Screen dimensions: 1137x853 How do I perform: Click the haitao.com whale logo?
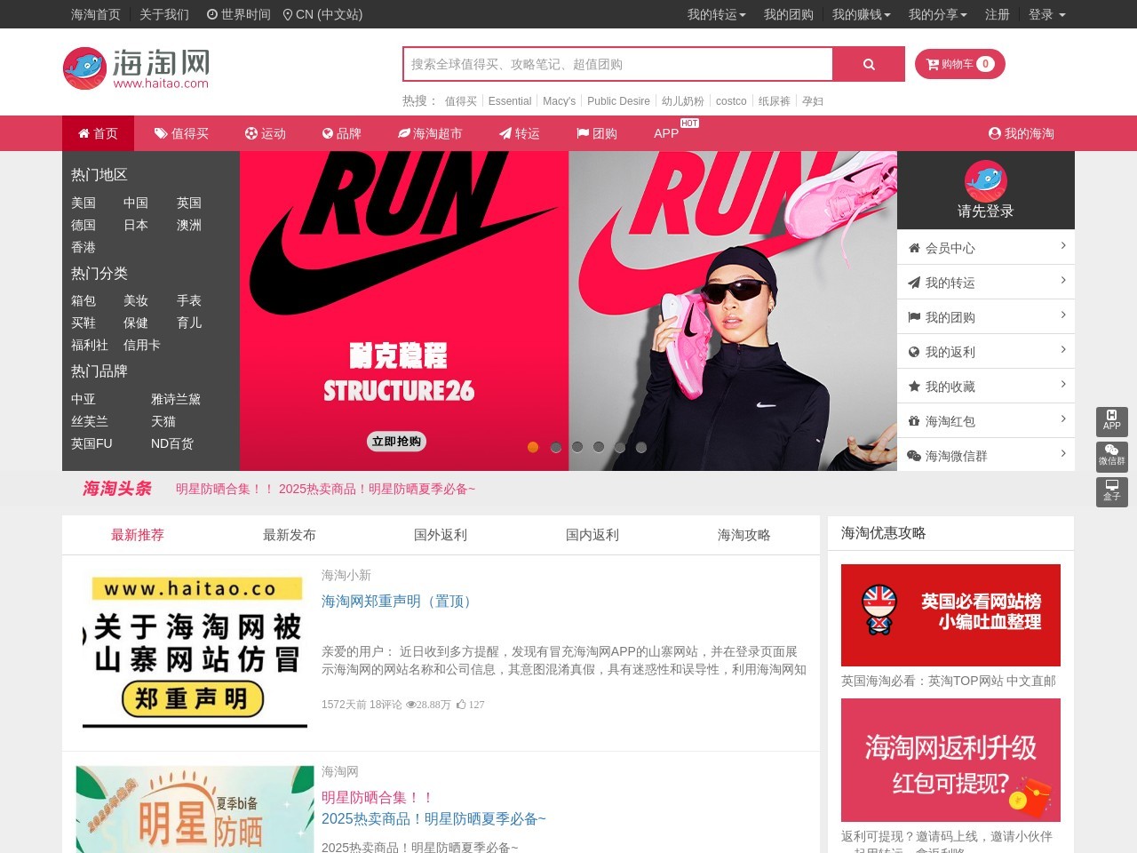(136, 68)
